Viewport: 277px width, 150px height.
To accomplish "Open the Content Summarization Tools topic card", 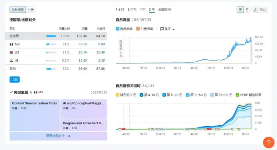I will [35, 115].
